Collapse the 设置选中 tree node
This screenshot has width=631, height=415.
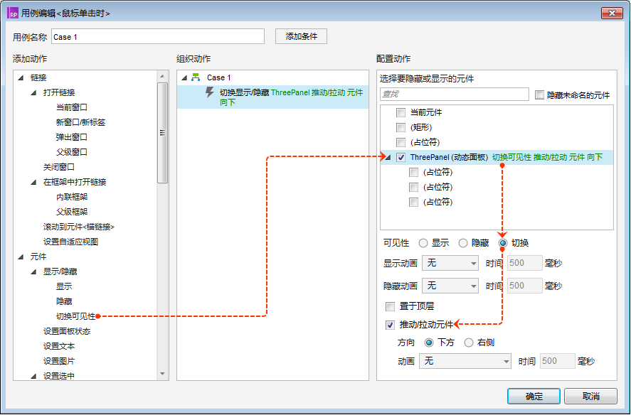[x=34, y=376]
